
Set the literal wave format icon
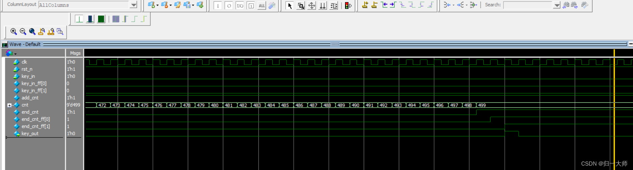click(79, 19)
